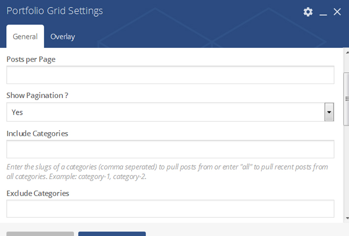Switch to the General tab

[25, 36]
